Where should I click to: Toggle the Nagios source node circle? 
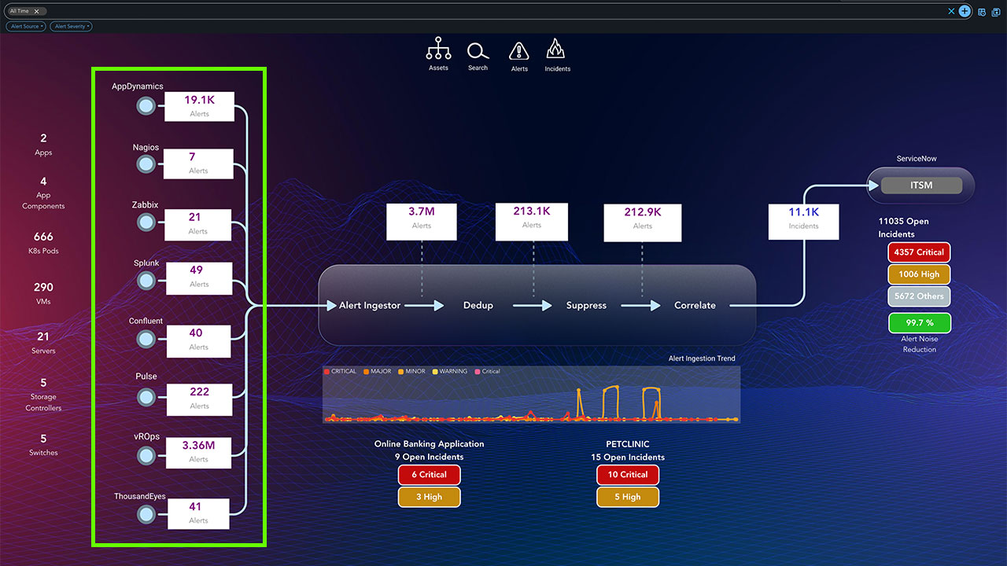pos(146,164)
